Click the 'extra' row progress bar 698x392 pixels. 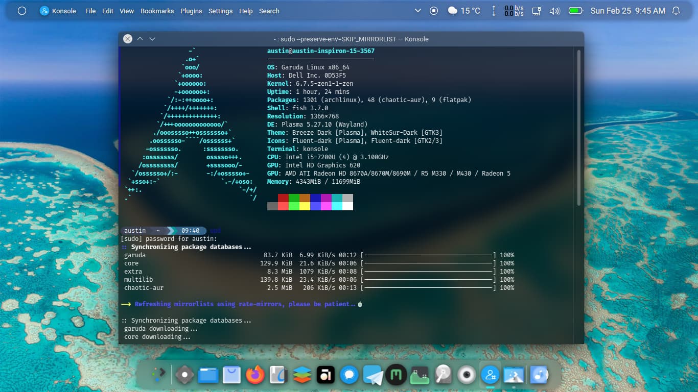pyautogui.click(x=428, y=272)
